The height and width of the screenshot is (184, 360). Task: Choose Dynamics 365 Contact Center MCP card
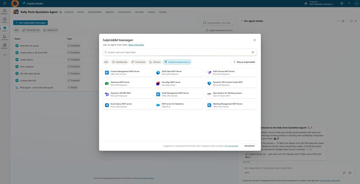[x=231, y=83]
